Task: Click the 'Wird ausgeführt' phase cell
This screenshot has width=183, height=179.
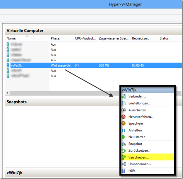Action: (61, 65)
